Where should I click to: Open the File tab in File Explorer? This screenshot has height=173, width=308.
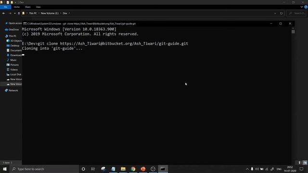[x=5, y=7]
